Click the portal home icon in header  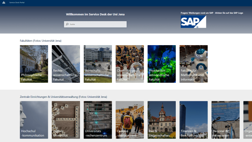[x=4, y=3]
